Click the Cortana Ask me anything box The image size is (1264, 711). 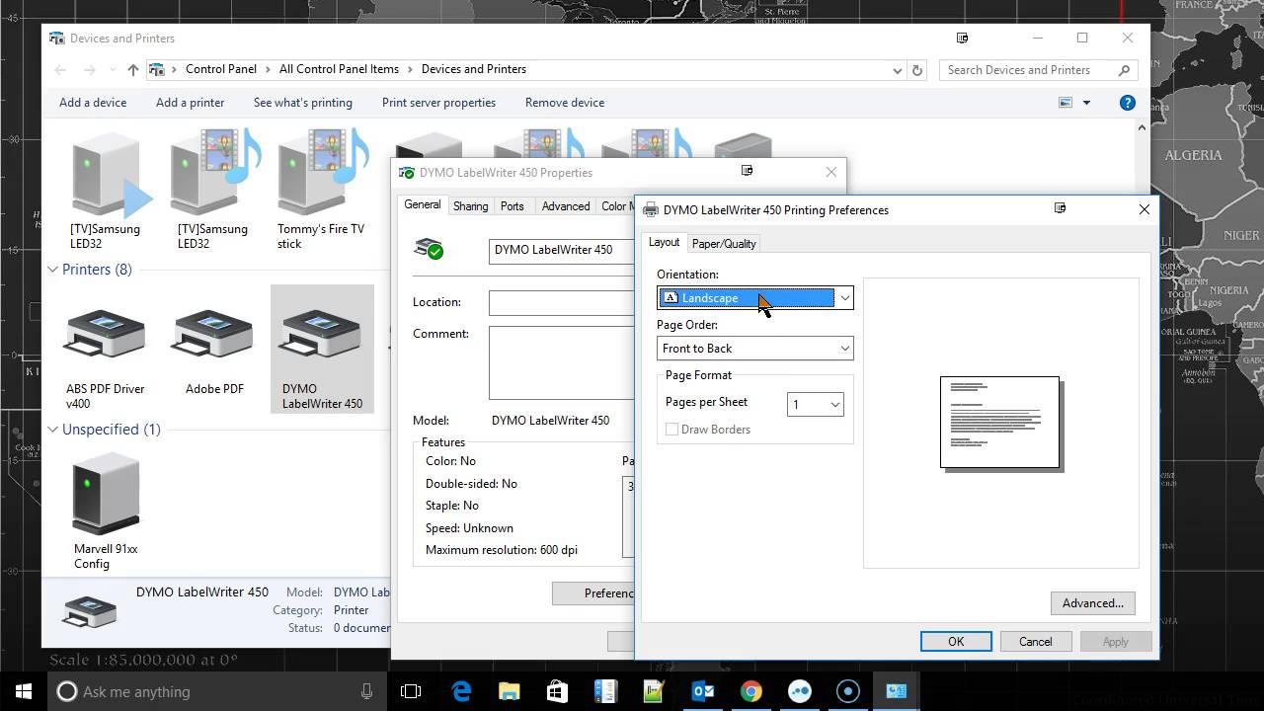click(x=217, y=691)
